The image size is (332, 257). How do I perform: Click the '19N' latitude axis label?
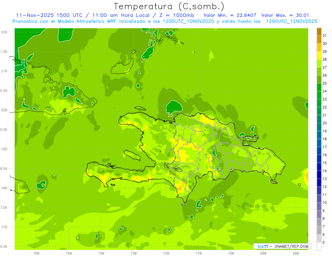point(4,149)
